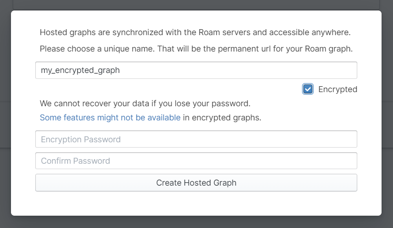Viewport: 393px width, 228px height.
Task: Open the Some features might not be available link
Action: click(110, 118)
